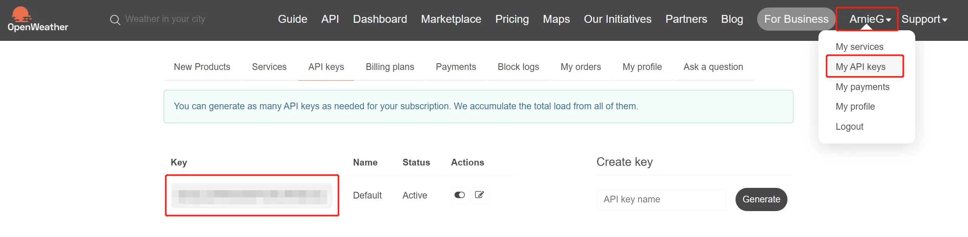Open the Block logs tab
The image size is (968, 237).
pos(518,67)
